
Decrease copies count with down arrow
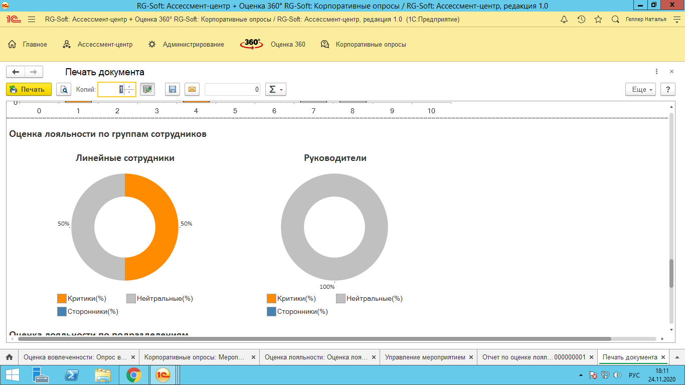pyautogui.click(x=130, y=92)
